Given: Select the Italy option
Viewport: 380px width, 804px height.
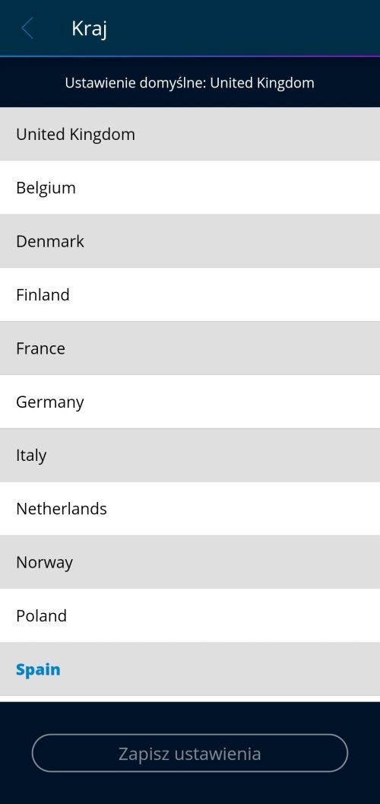Looking at the screenshot, I should point(190,456).
